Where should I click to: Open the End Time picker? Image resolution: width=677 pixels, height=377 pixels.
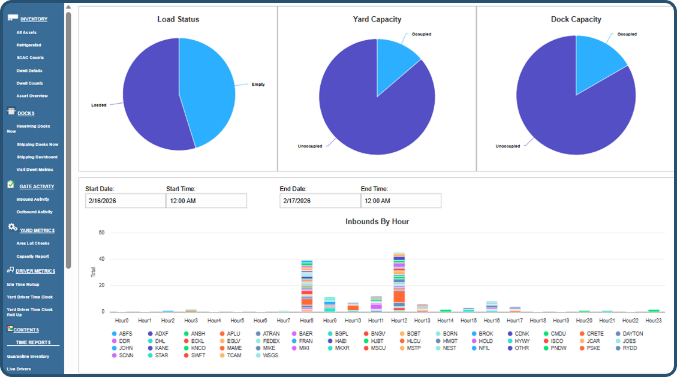coord(401,201)
